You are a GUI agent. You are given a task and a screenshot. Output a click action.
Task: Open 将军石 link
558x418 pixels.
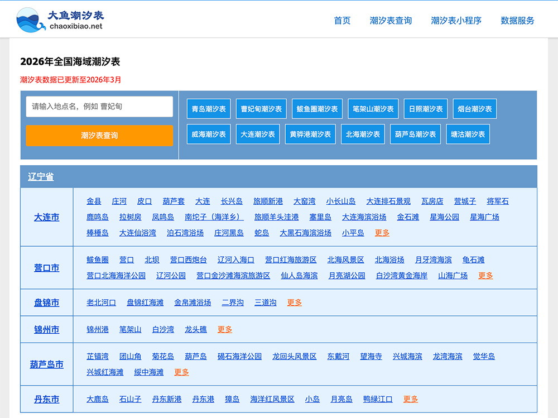point(498,201)
